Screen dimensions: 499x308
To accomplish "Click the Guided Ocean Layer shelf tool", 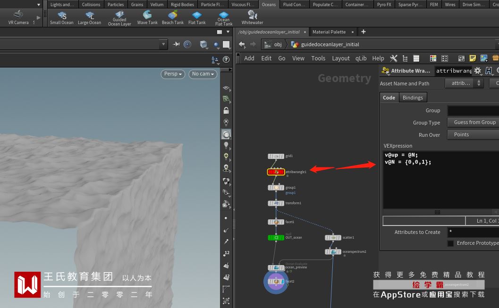I will coord(119,17).
